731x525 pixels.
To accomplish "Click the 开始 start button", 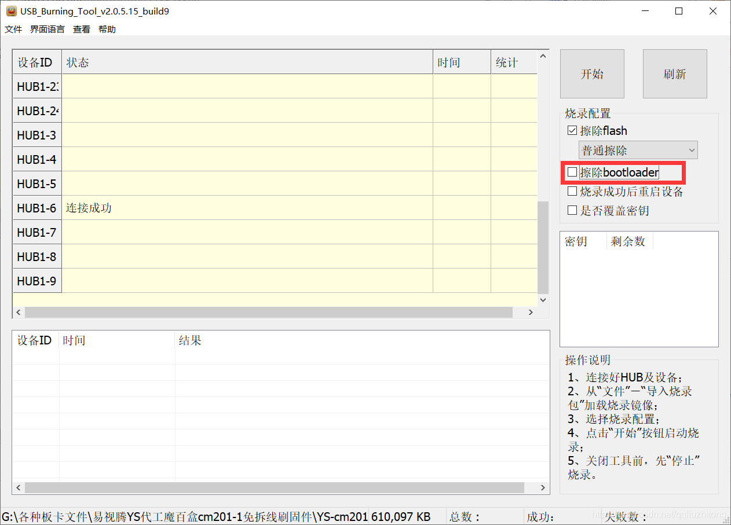I will click(591, 74).
